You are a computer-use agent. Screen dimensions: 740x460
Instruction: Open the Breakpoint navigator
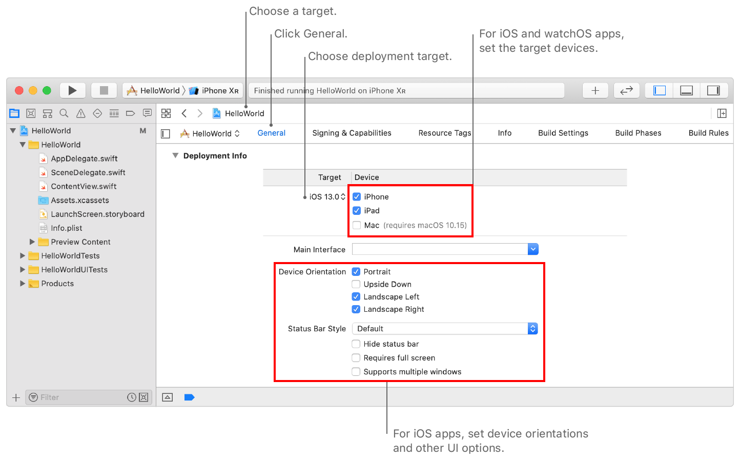[131, 113]
